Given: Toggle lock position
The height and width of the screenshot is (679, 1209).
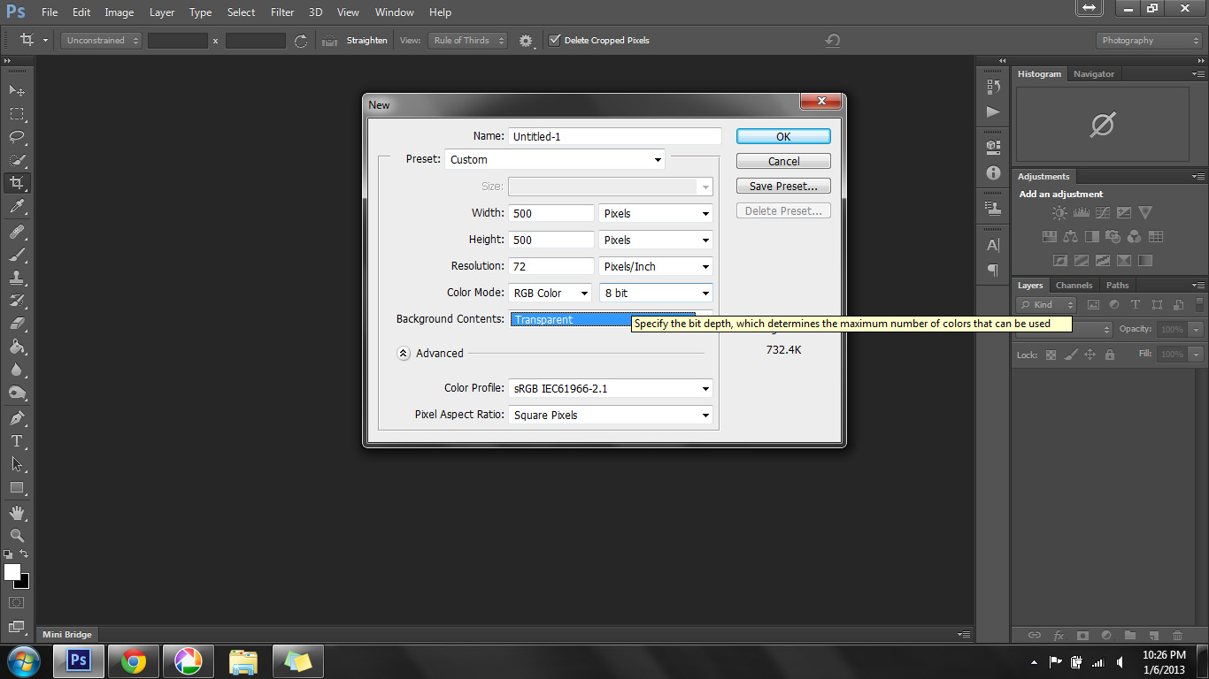Looking at the screenshot, I should point(1090,355).
